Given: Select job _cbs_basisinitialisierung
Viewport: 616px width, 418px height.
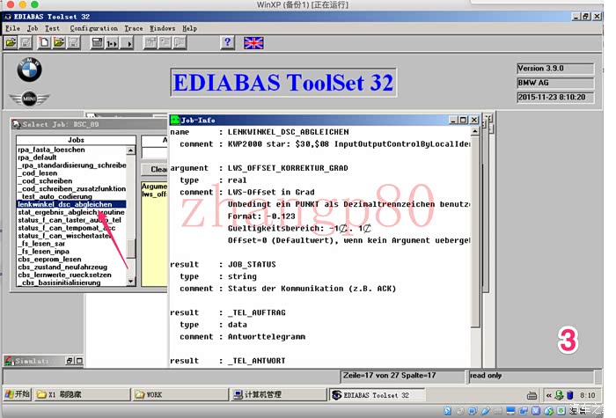Looking at the screenshot, I should [x=59, y=282].
